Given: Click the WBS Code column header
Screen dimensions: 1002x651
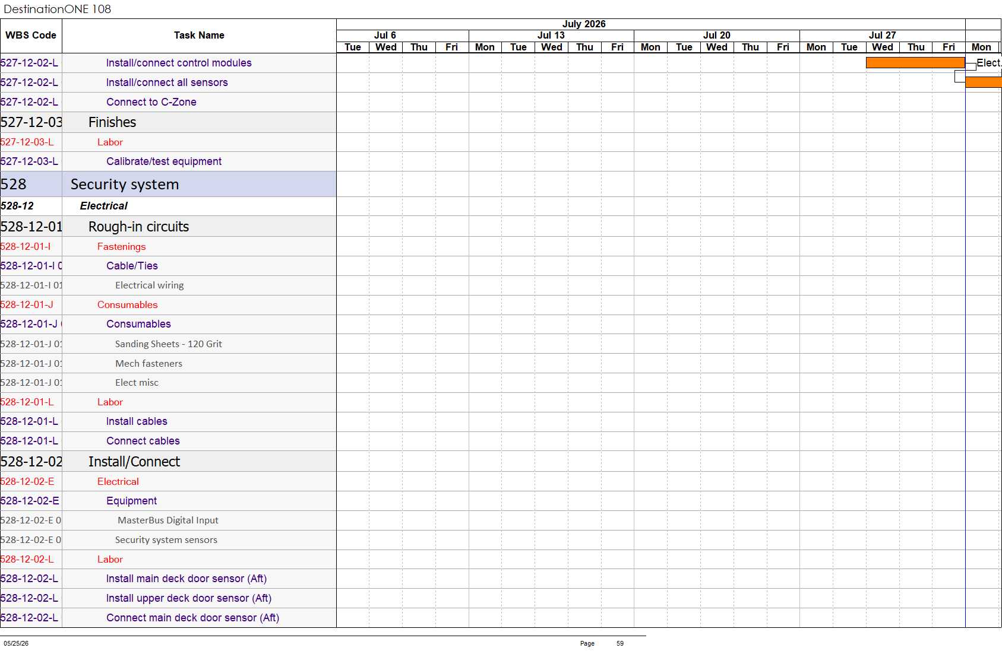Looking at the screenshot, I should tap(31, 36).
